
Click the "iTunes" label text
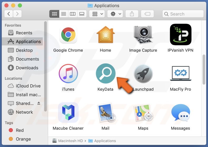click(68, 89)
